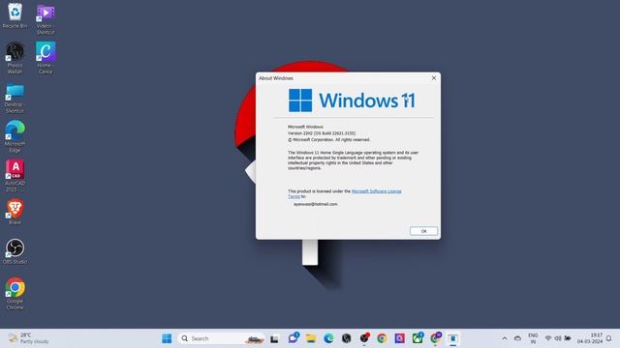Select the AutoCAD 2023 desktop shortcut

15,176
